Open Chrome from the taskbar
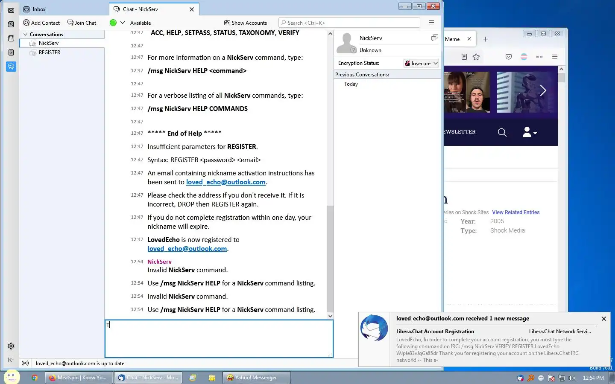The width and height of the screenshot is (615, 384). (x=35, y=378)
